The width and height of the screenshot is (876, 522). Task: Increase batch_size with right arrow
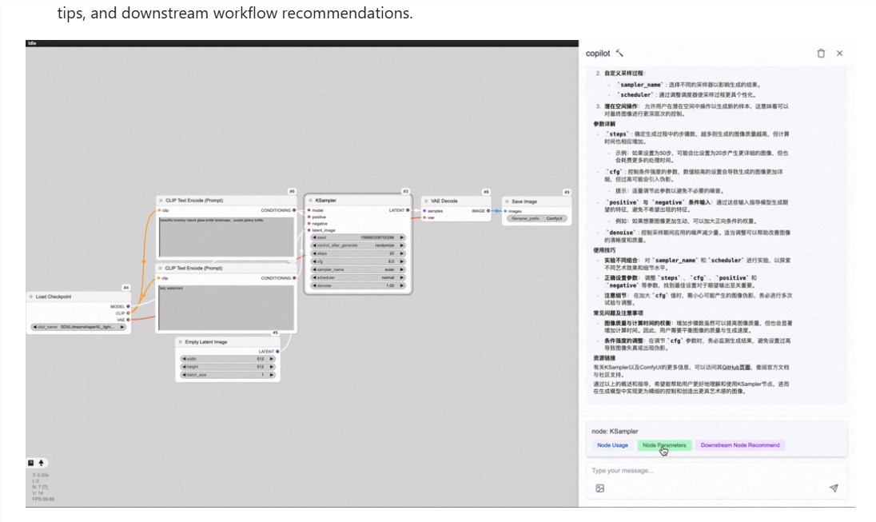pyautogui.click(x=272, y=374)
